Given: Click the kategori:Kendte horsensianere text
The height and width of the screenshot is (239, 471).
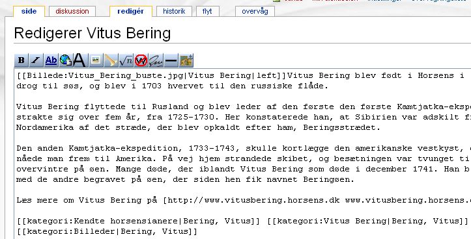Looking at the screenshot, I should [x=102, y=221].
